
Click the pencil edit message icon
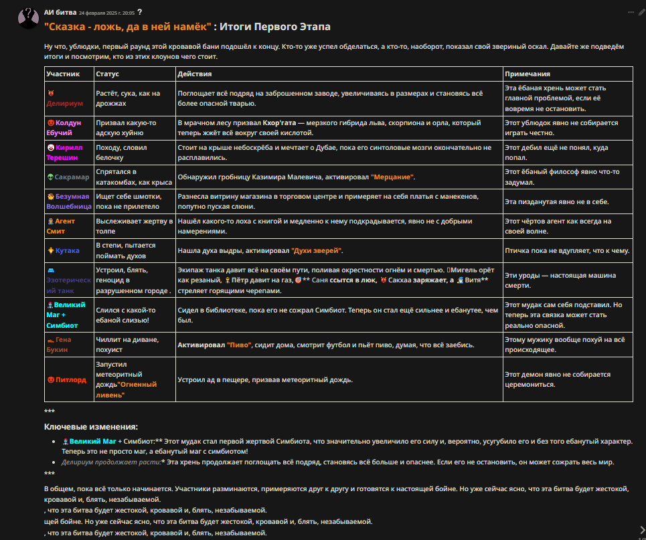(642, 12)
